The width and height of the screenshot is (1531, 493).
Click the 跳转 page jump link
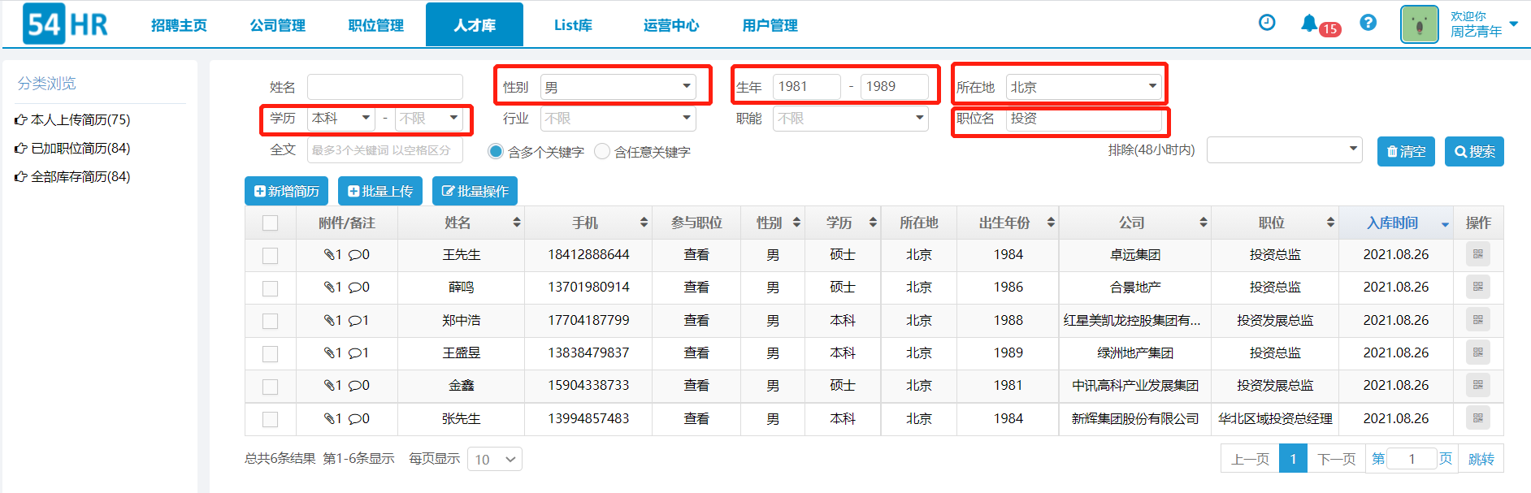(1481, 459)
